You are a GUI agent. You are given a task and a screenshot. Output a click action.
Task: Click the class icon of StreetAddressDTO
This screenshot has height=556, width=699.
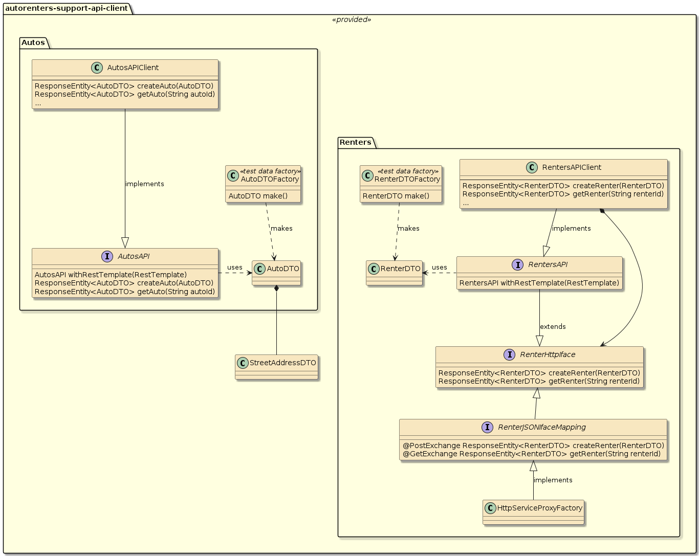[x=243, y=363]
